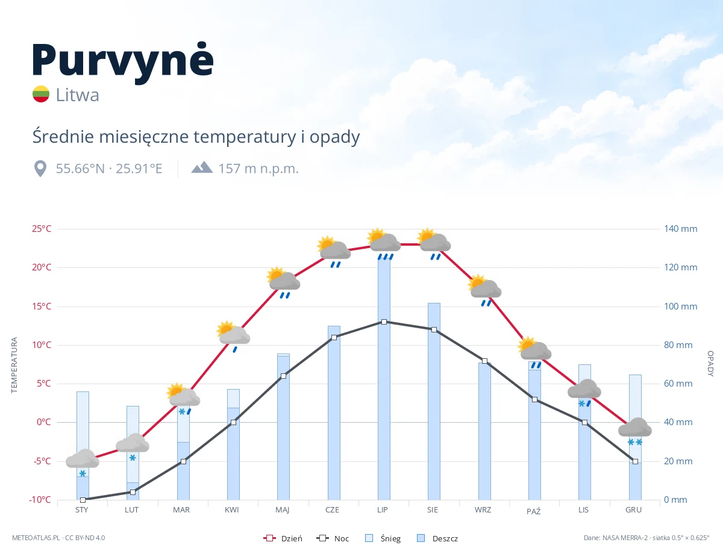Click the Litwa country label
Screen dimensions: 723x554
pos(78,95)
